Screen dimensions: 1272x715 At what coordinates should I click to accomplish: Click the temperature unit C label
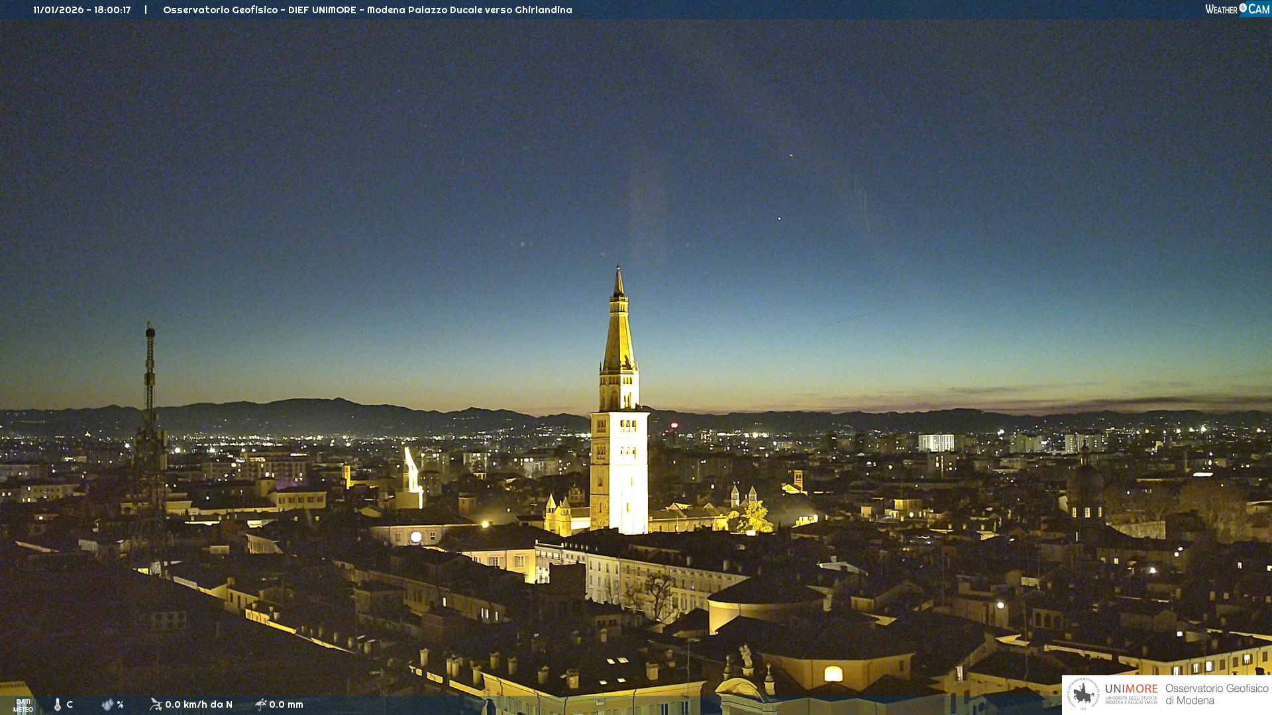[x=70, y=704]
